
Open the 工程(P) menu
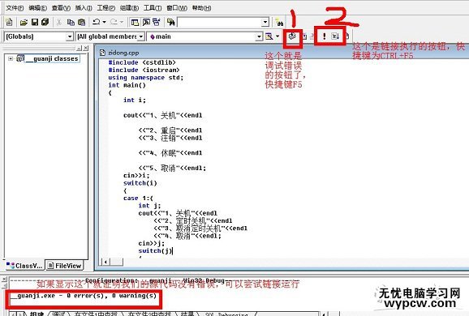(x=105, y=8)
